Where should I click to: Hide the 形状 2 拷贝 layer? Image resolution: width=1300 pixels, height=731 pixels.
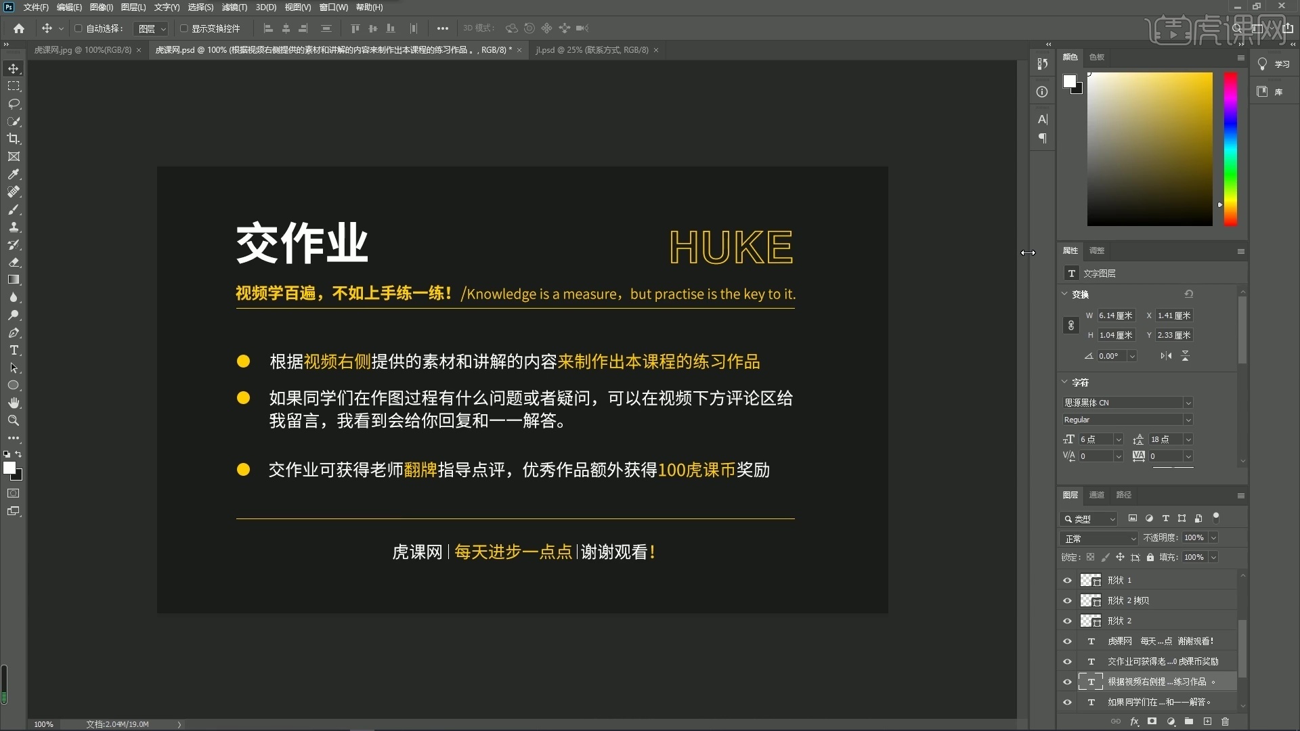click(x=1068, y=600)
